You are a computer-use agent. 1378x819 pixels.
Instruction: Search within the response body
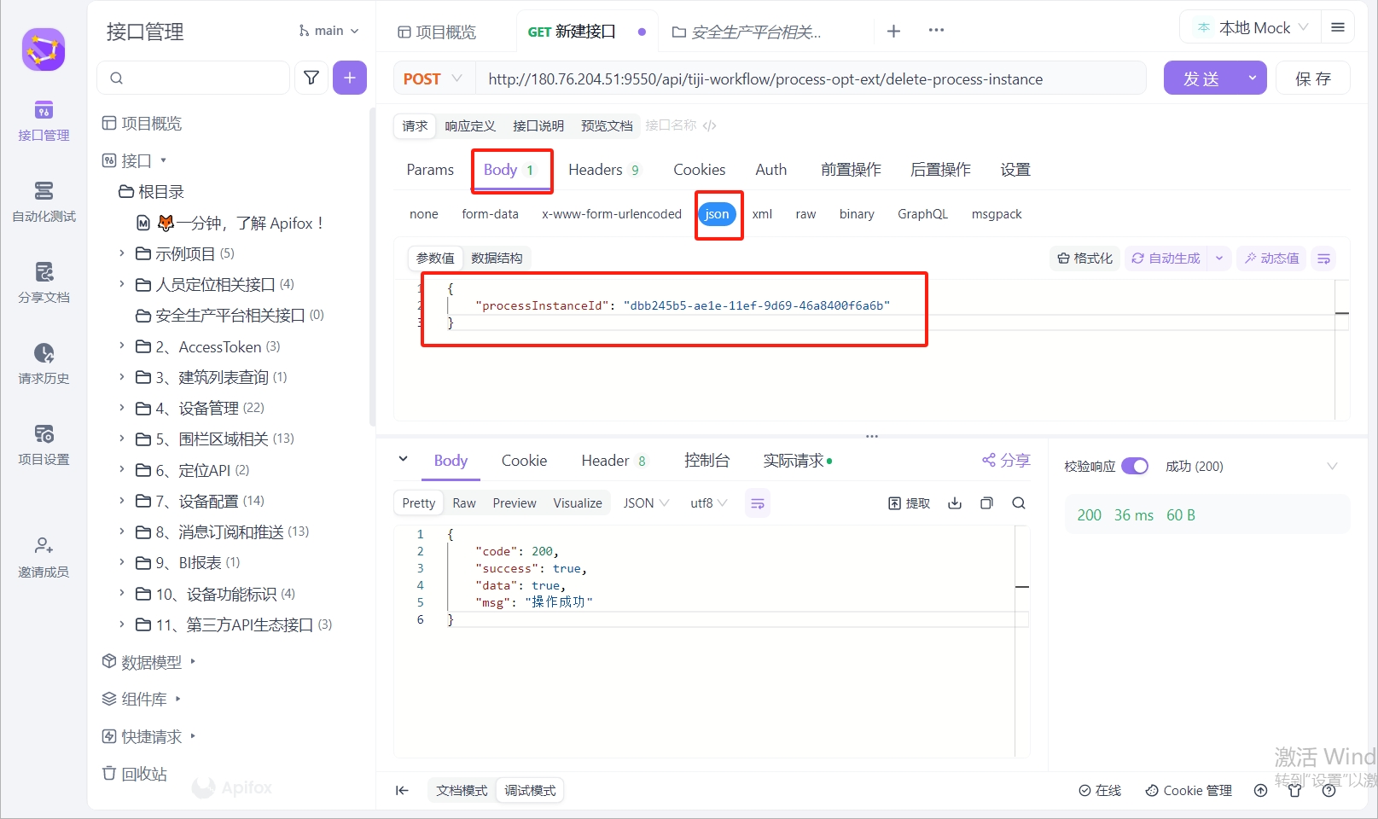[1019, 503]
